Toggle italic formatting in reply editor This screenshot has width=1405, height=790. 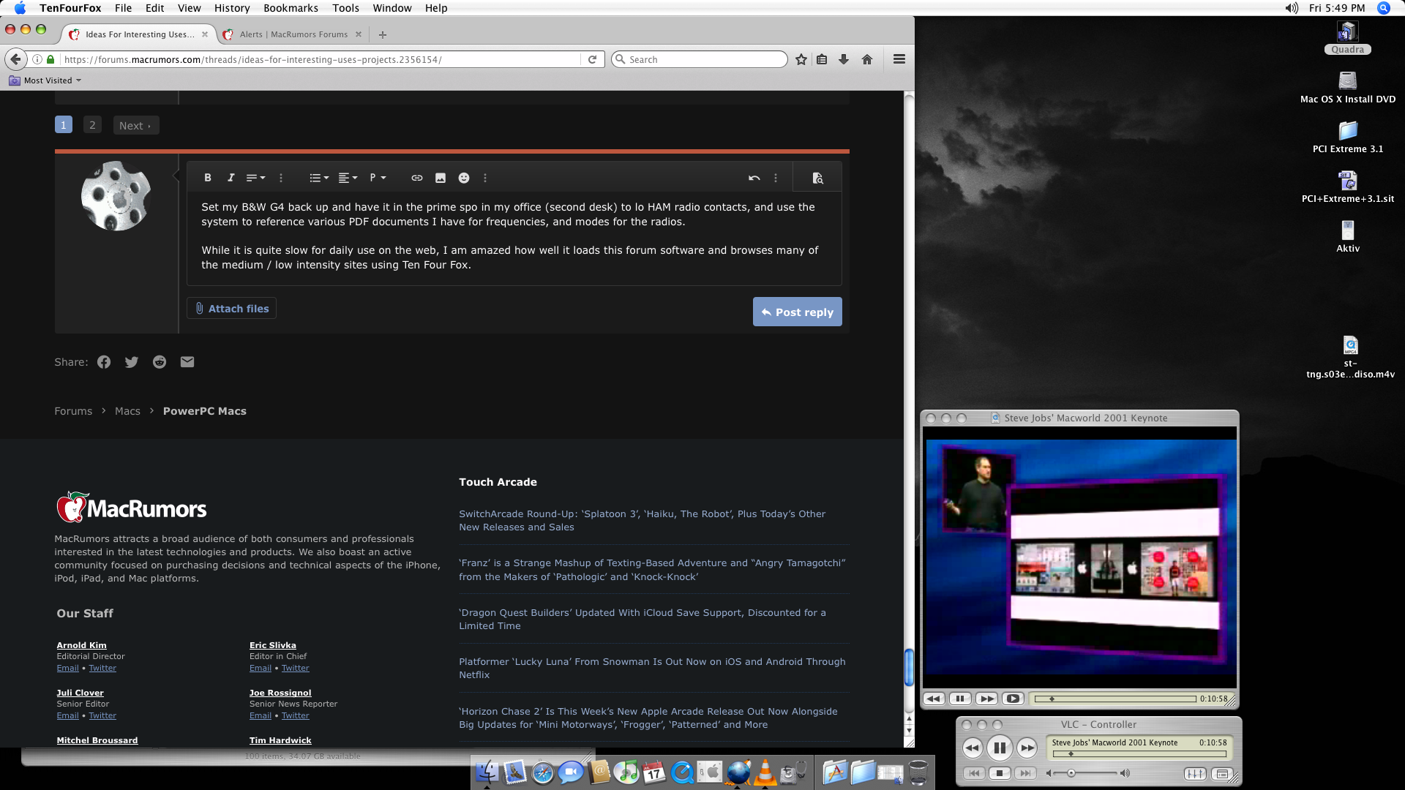231,178
